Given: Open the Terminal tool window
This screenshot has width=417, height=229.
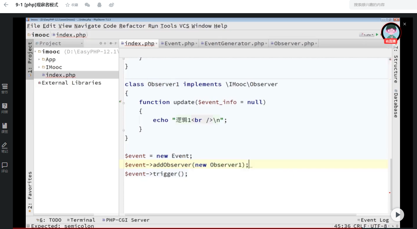Looking at the screenshot, I should click(x=81, y=220).
